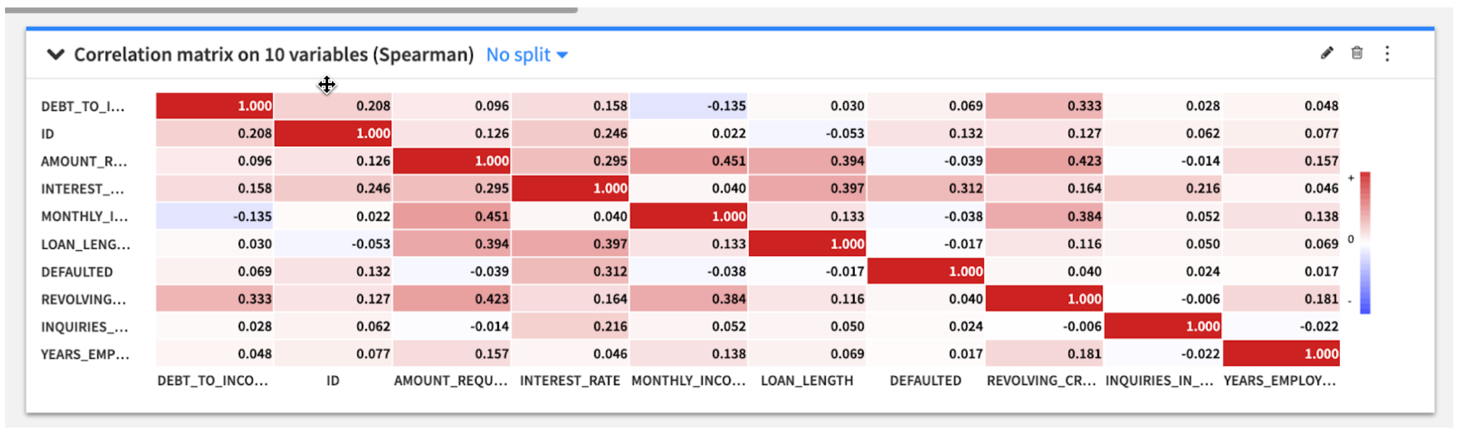Image resolution: width=1465 pixels, height=432 pixels.
Task: Click the YEARS_EMP... row label
Action: 86,355
